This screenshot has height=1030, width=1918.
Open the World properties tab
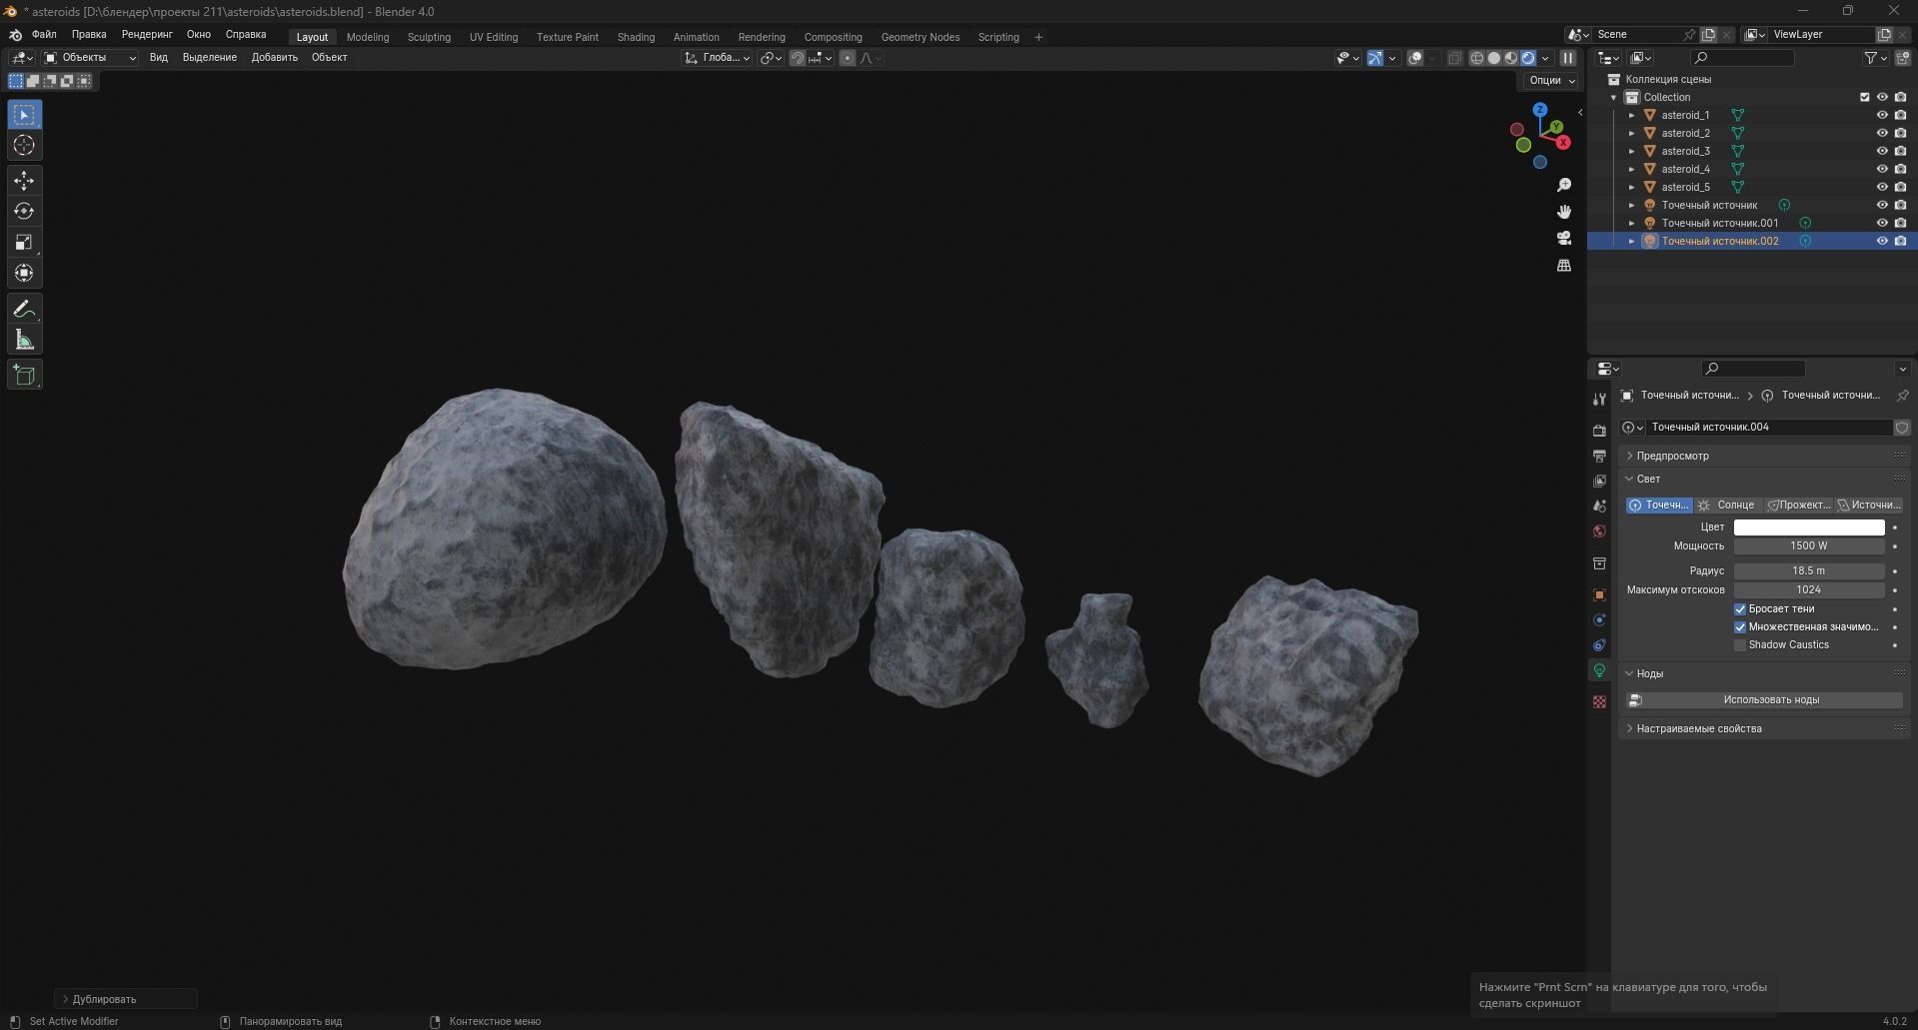click(x=1599, y=531)
